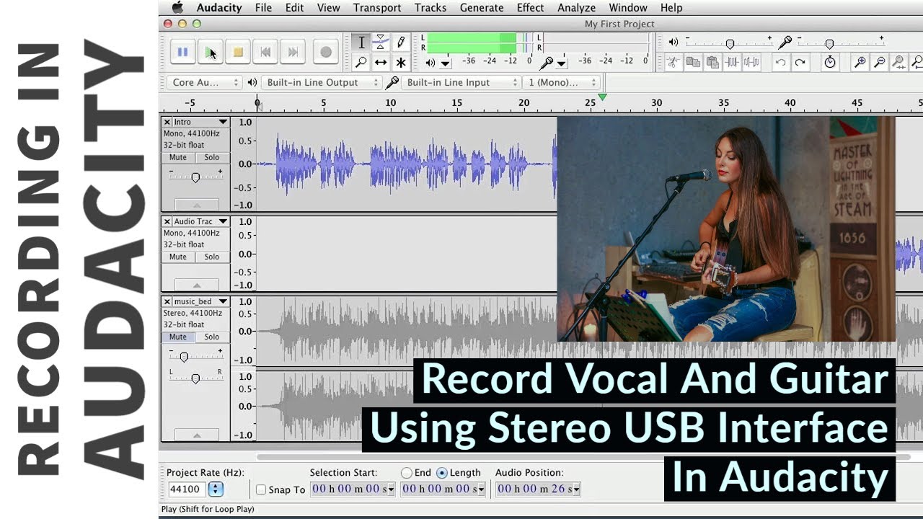Close the Intro track with X

coord(167,122)
